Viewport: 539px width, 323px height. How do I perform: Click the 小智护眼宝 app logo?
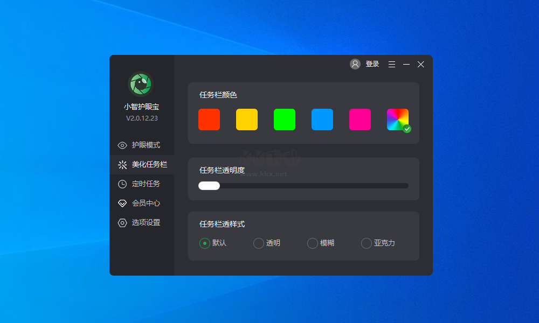(x=141, y=84)
